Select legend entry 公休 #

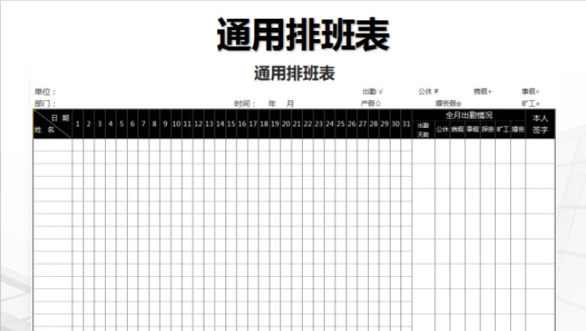coord(428,92)
